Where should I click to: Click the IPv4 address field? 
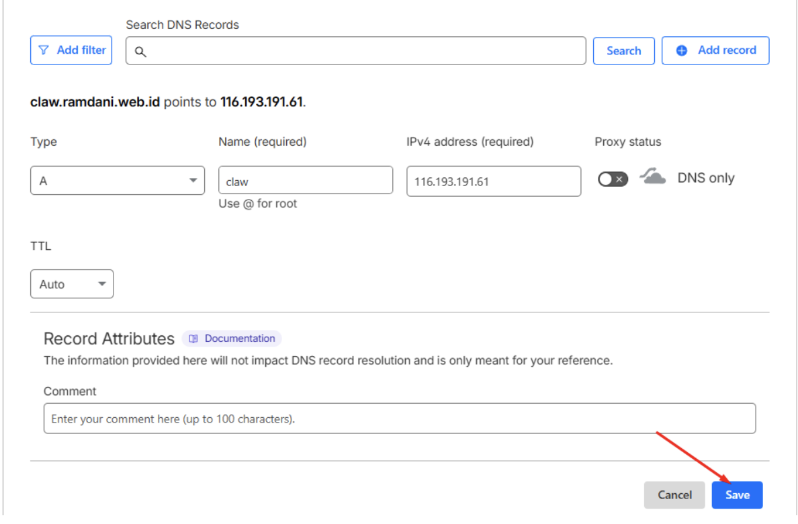point(494,181)
